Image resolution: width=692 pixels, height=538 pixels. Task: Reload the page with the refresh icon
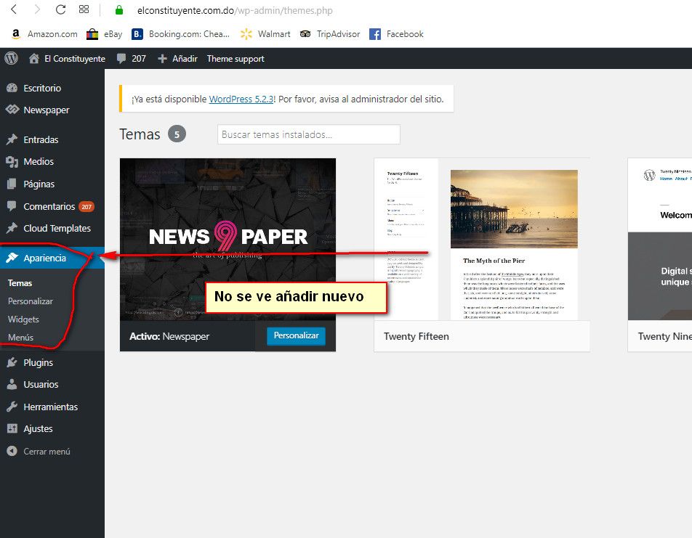tap(60, 9)
